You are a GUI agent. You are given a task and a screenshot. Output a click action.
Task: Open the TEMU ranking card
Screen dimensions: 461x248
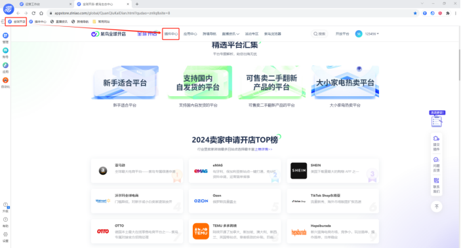[x=235, y=231]
